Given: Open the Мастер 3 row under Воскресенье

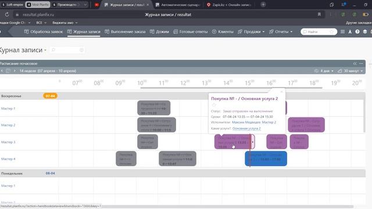Looking at the screenshot, I should [x=8, y=142].
